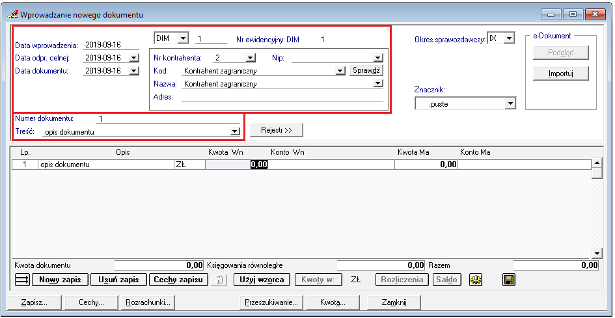Click the scroll up arrow of the entries table
Screen dimensions: 615x318
(597, 163)
